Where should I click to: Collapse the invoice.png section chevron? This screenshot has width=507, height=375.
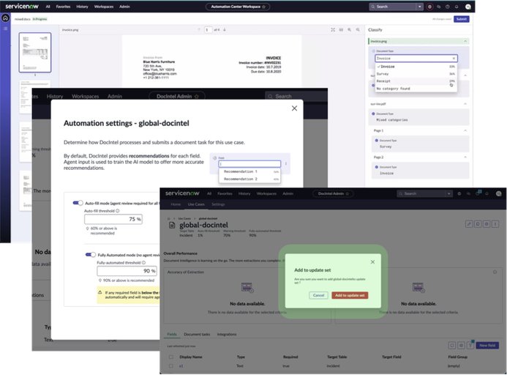point(465,41)
